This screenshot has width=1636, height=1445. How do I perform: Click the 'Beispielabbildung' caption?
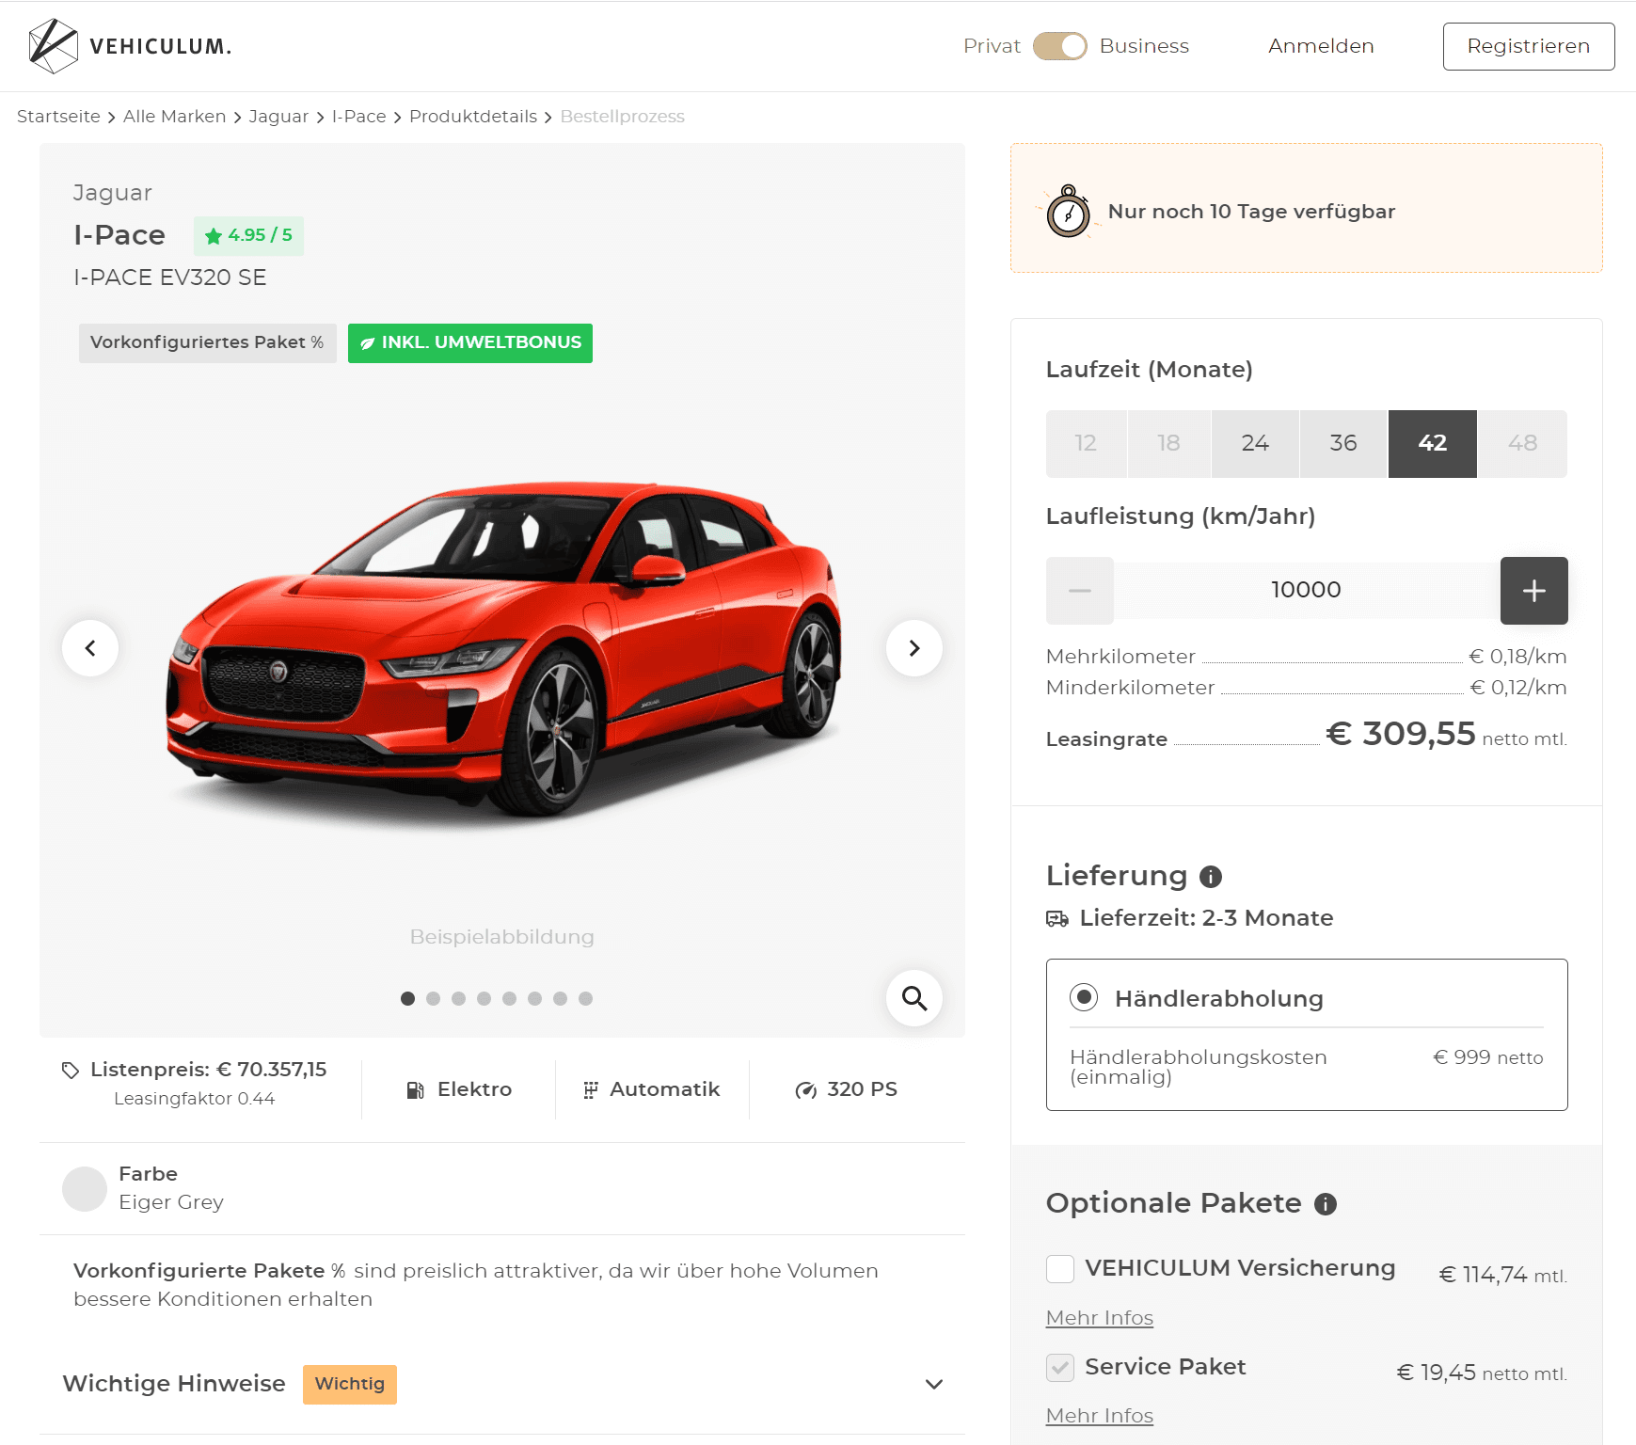coord(502,937)
